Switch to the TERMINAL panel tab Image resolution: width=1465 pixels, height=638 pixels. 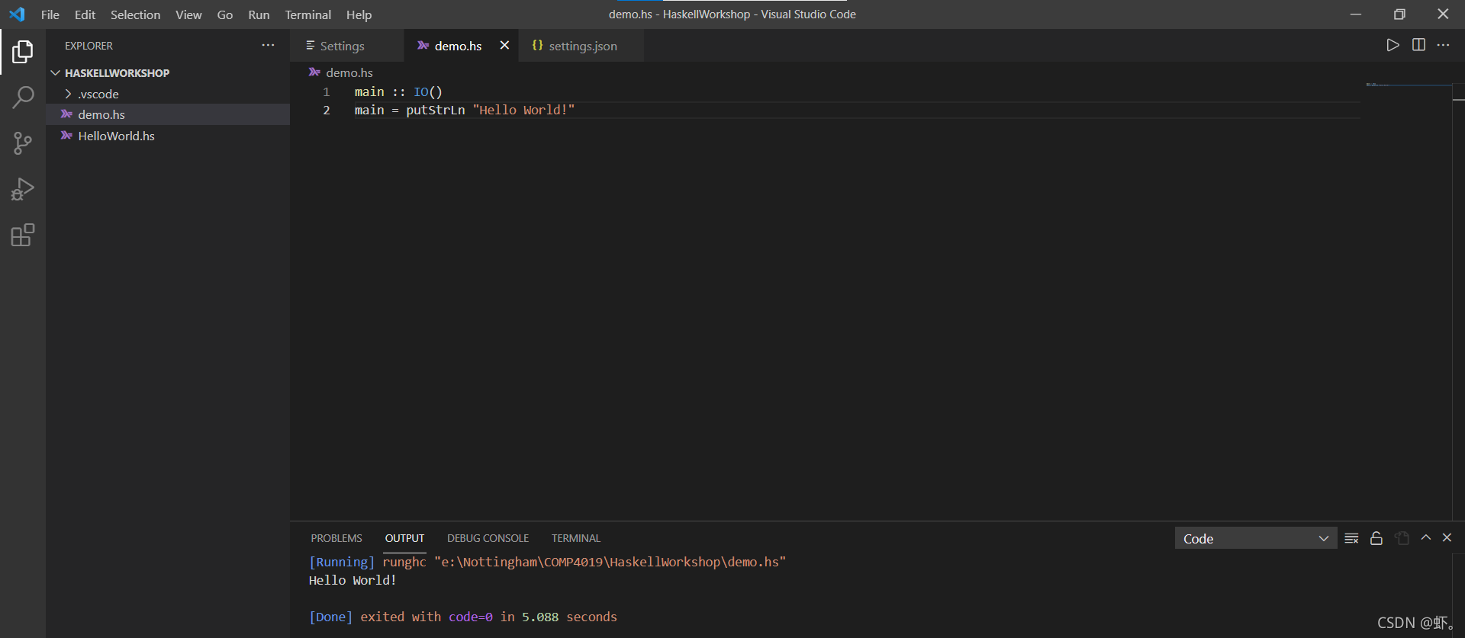tap(576, 538)
